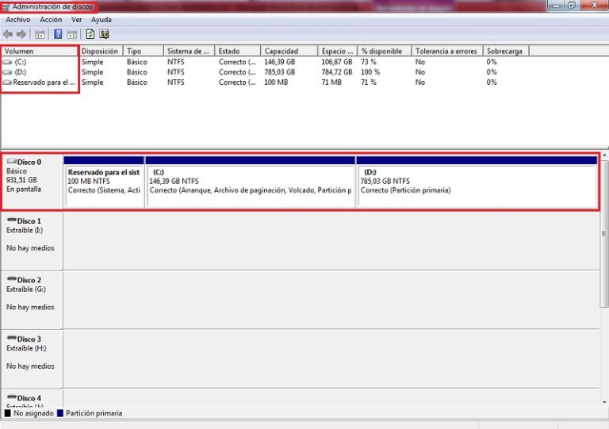Click the Básico label under Disco 0
609x429 pixels.
(17, 170)
